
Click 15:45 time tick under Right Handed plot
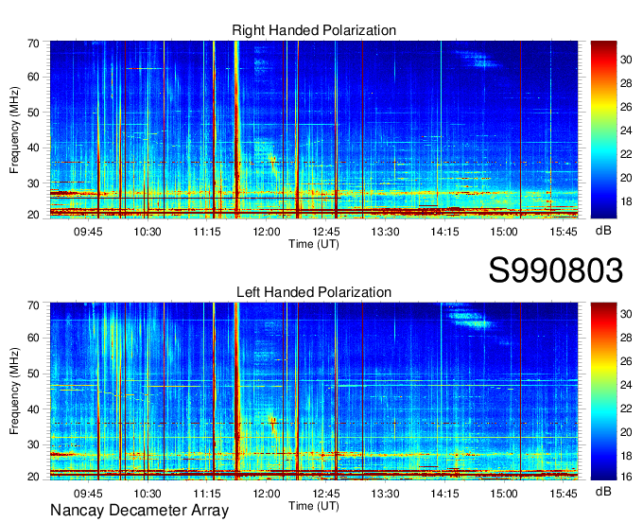(564, 232)
